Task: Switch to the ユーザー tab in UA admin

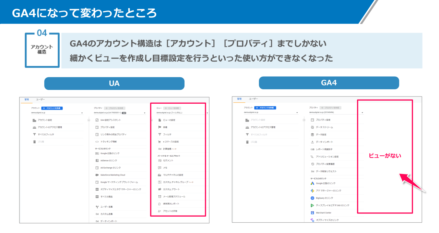Action: click(x=40, y=100)
